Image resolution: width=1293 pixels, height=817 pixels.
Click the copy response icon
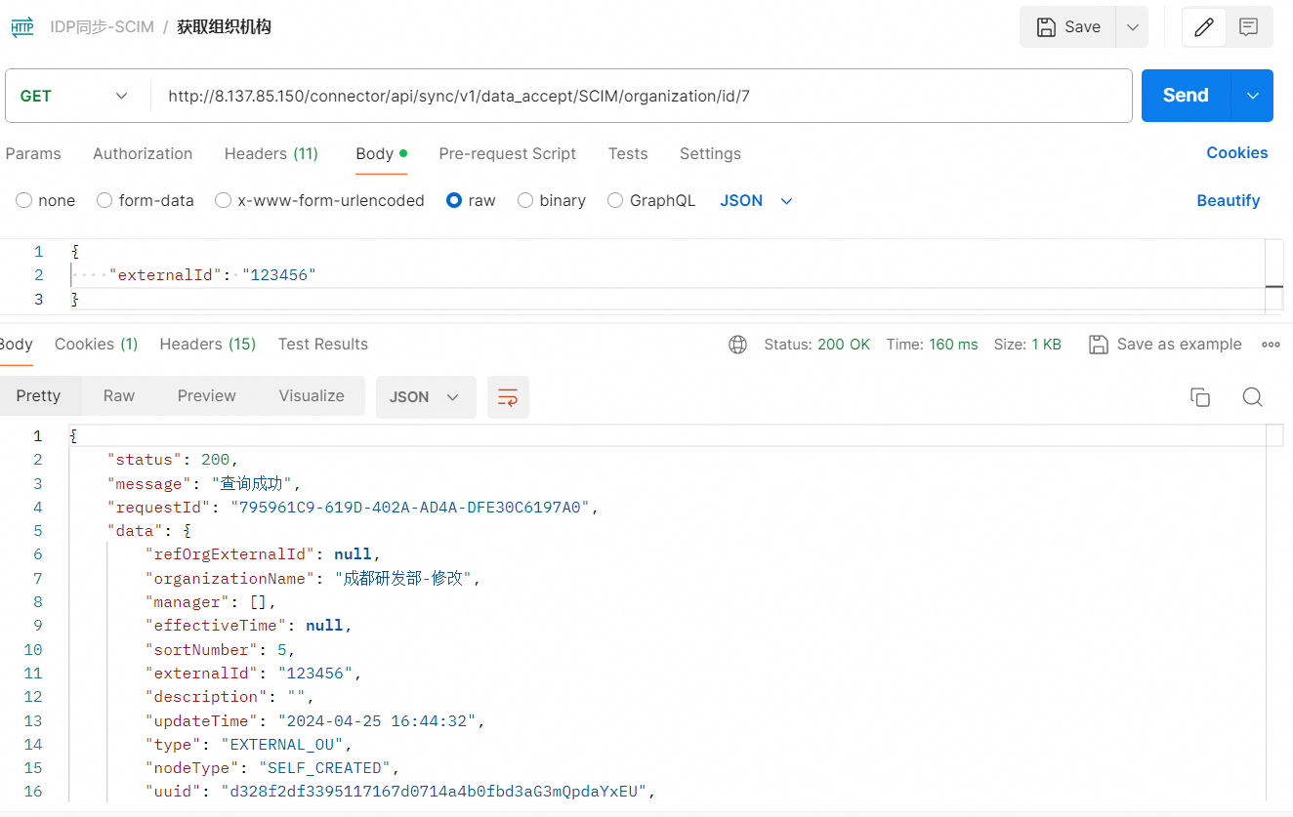tap(1200, 397)
